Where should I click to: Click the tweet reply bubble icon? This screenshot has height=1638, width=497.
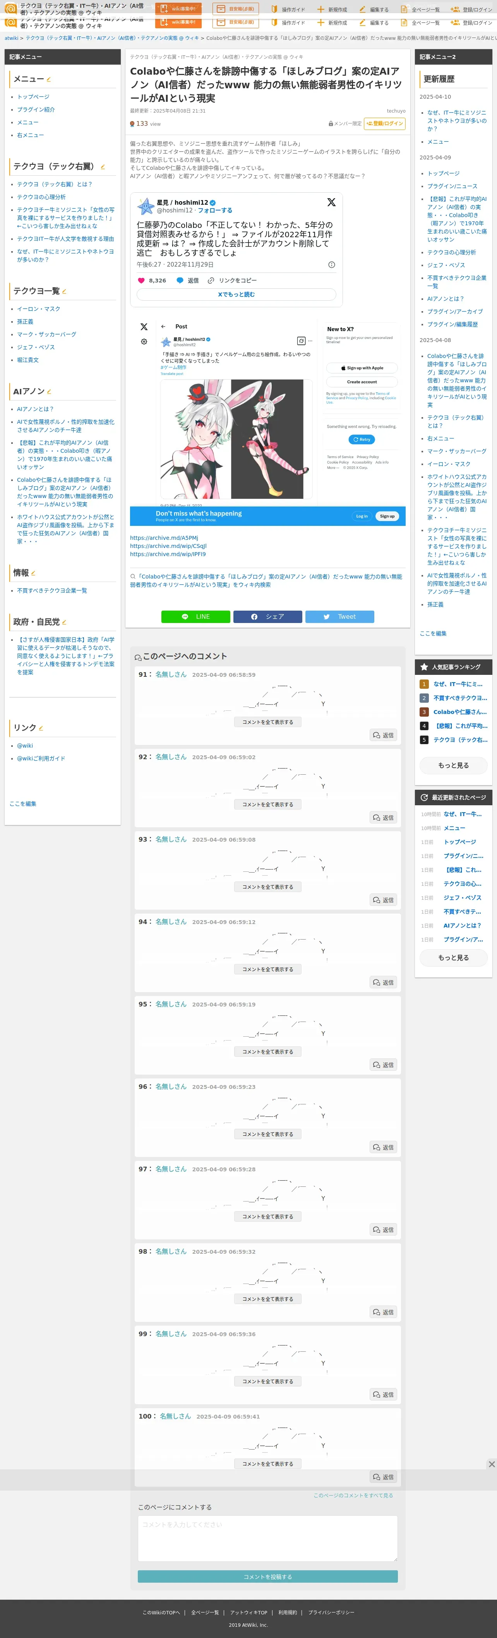(180, 281)
